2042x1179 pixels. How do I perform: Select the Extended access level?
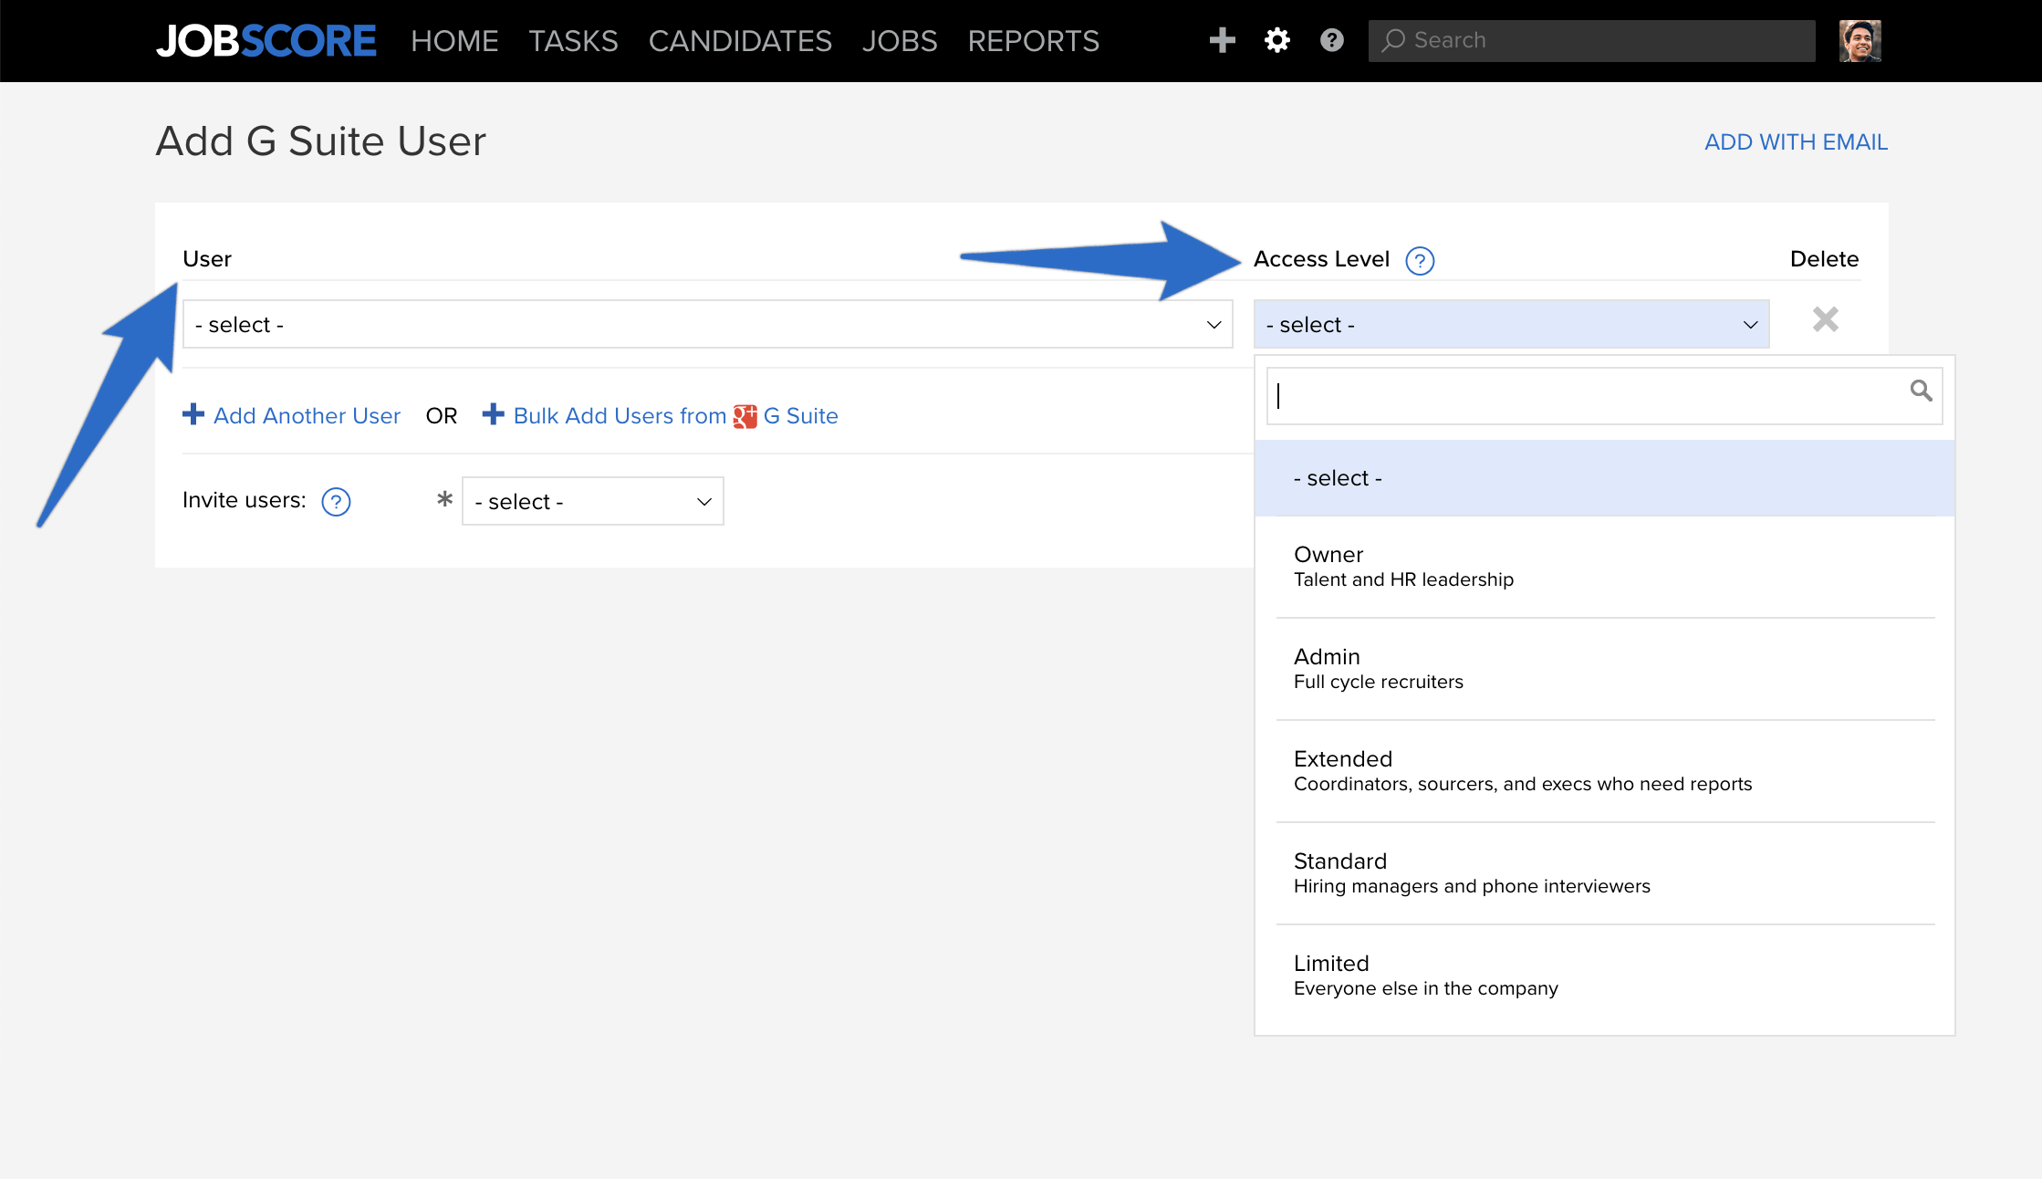pos(1604,771)
